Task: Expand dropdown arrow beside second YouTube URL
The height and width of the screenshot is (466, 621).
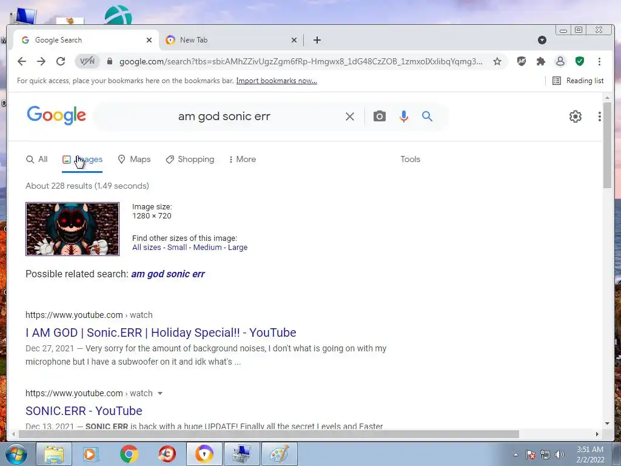Action: (x=160, y=393)
